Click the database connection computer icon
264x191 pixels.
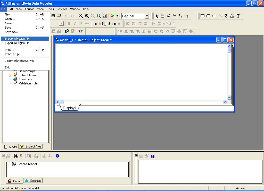click(x=67, y=31)
